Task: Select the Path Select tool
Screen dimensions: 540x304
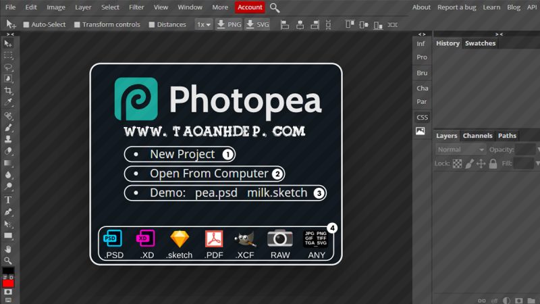Action: point(8,224)
